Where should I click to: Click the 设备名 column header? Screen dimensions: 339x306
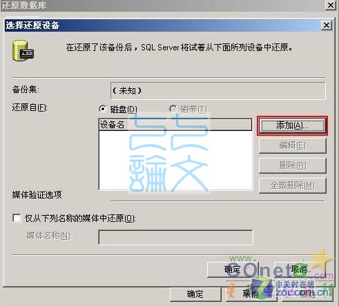[175, 125]
